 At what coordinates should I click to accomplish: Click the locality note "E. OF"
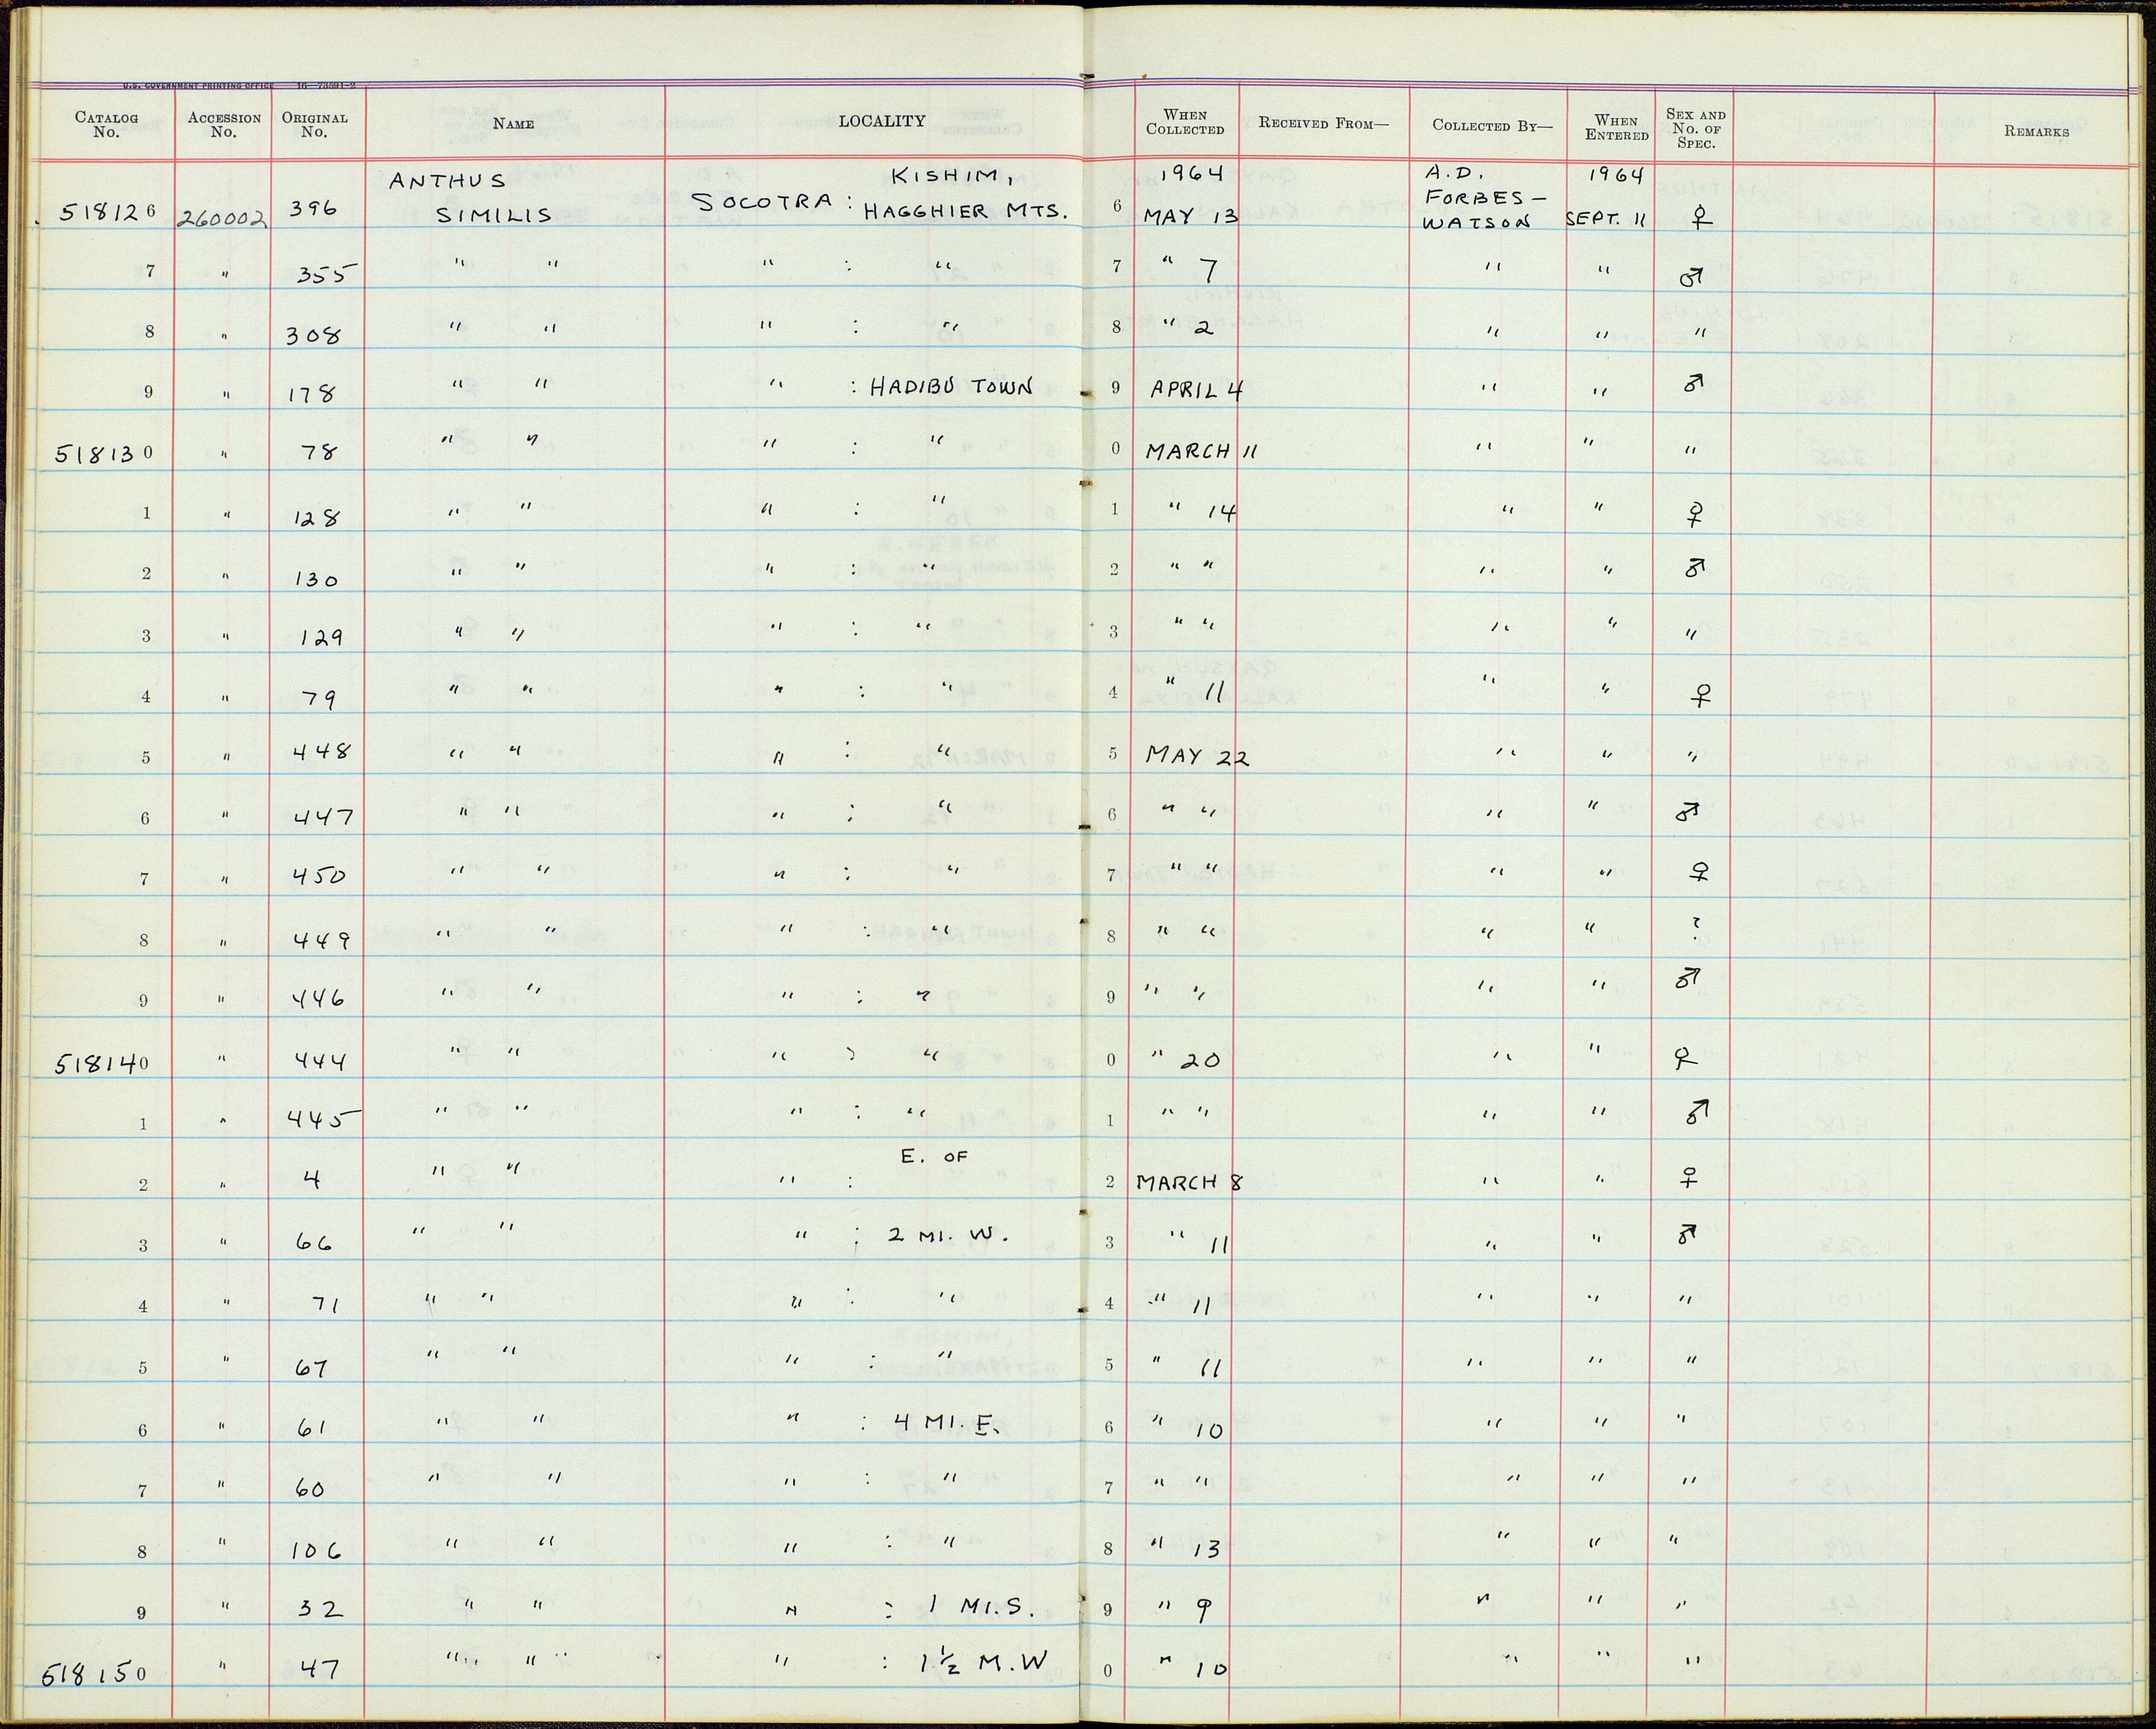point(934,1157)
